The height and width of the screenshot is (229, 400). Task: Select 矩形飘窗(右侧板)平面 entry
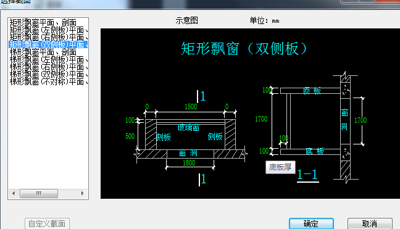(x=49, y=37)
